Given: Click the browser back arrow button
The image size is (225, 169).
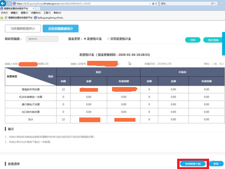Looking at the screenshot, I should click(3, 3).
